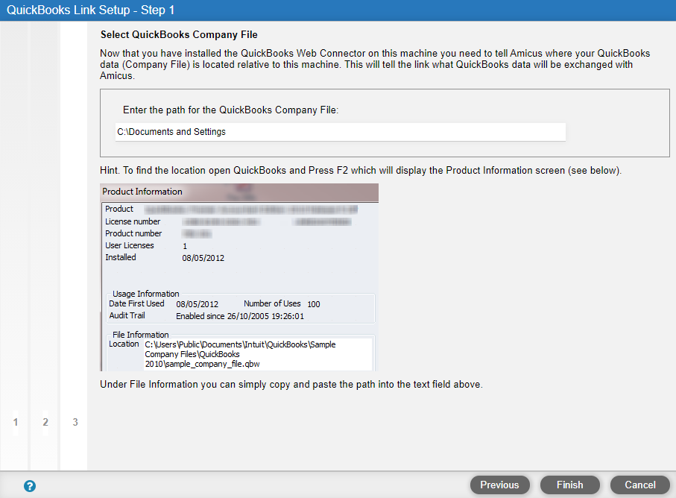
Task: Click the 'Enter the path for the QuickBooks Company File' label
Action: 230,110
